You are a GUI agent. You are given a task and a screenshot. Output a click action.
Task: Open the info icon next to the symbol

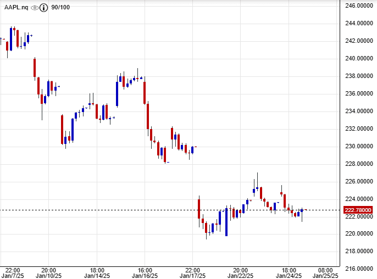[43, 8]
